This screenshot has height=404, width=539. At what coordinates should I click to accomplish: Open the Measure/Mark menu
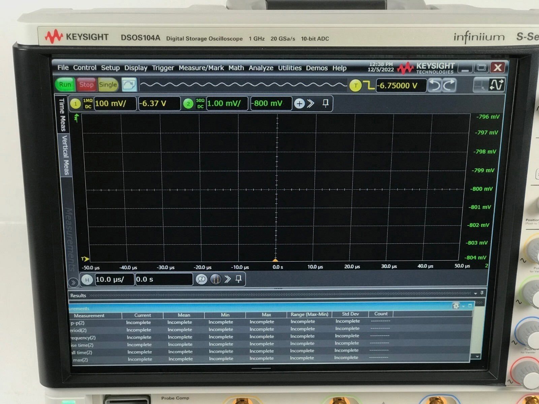pyautogui.click(x=201, y=68)
